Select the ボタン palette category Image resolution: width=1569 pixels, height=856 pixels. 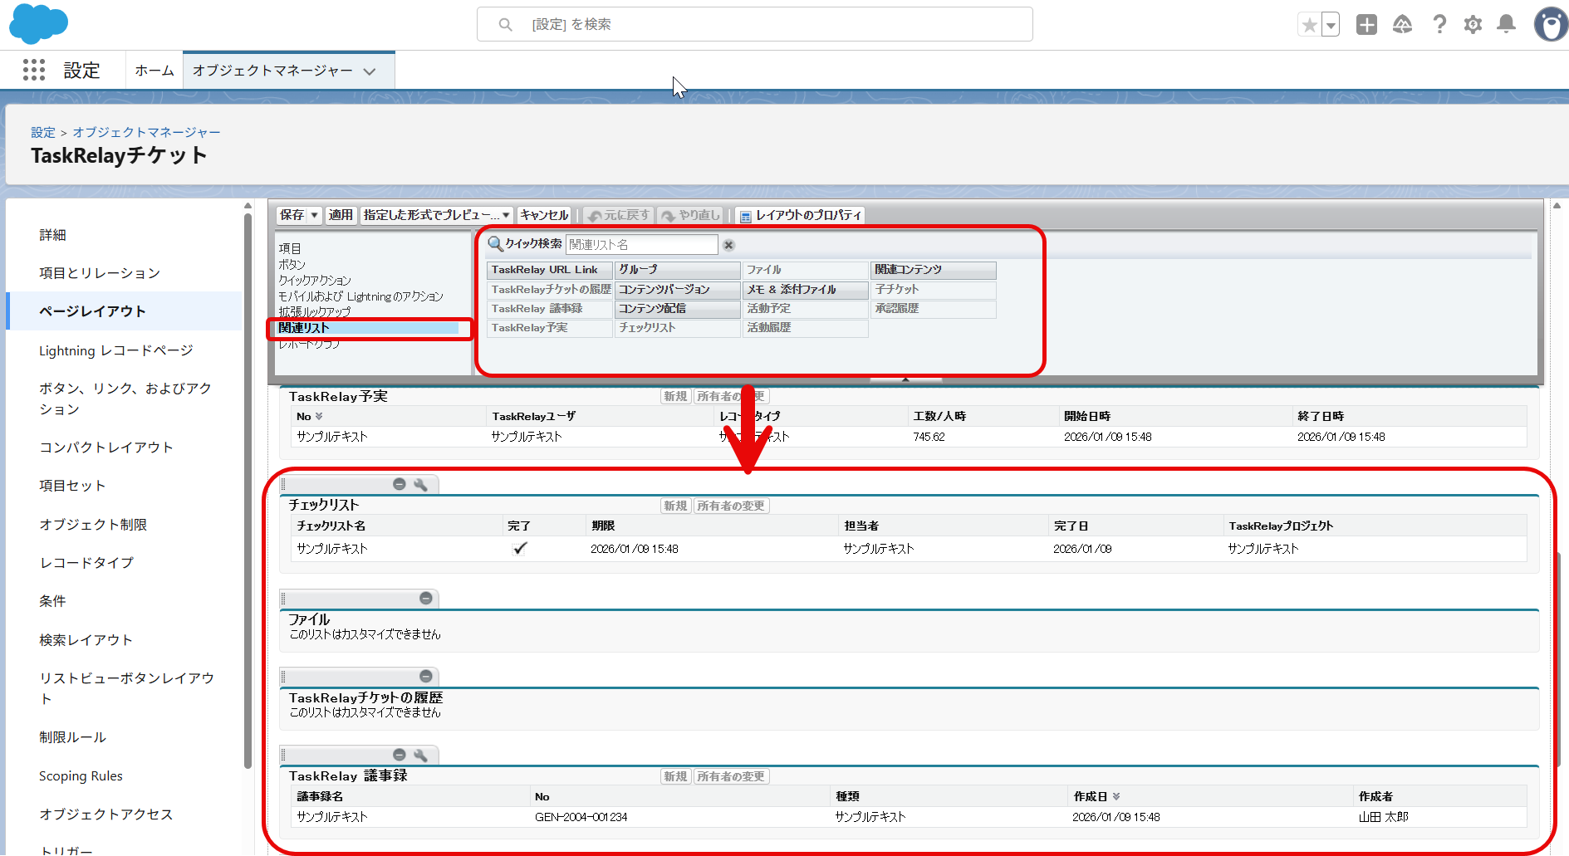[292, 264]
